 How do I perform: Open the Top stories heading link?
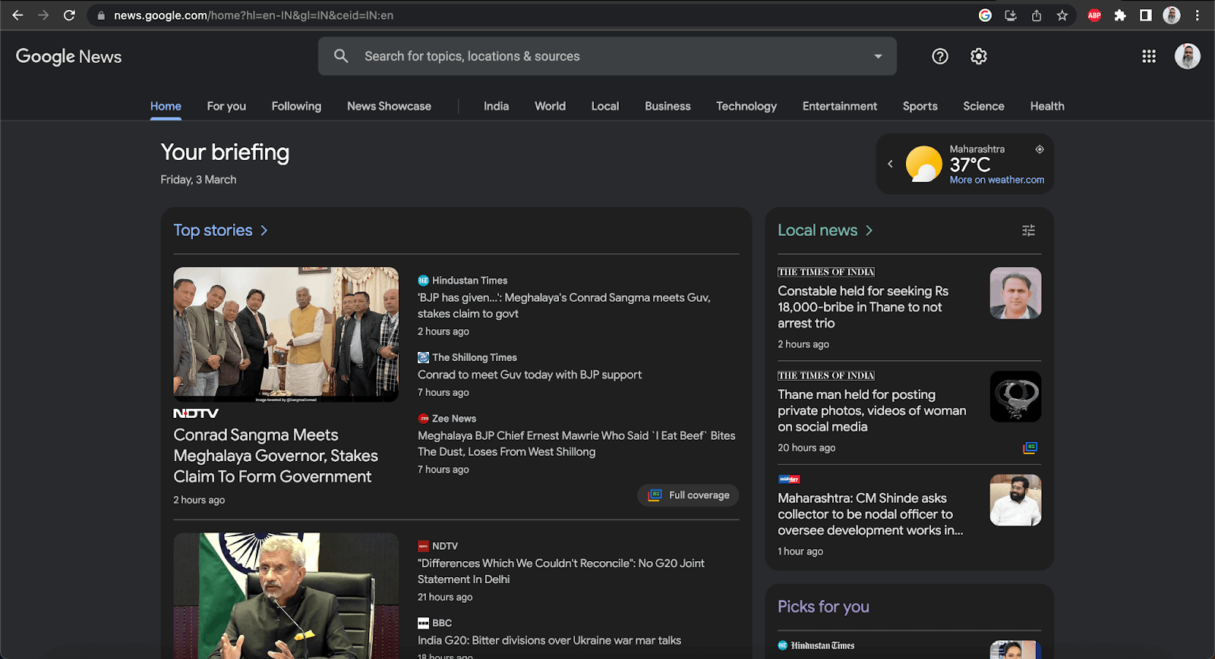[x=213, y=231]
